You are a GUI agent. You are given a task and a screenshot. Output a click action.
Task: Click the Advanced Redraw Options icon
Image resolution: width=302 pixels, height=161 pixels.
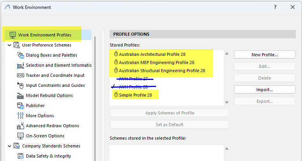[21, 126]
